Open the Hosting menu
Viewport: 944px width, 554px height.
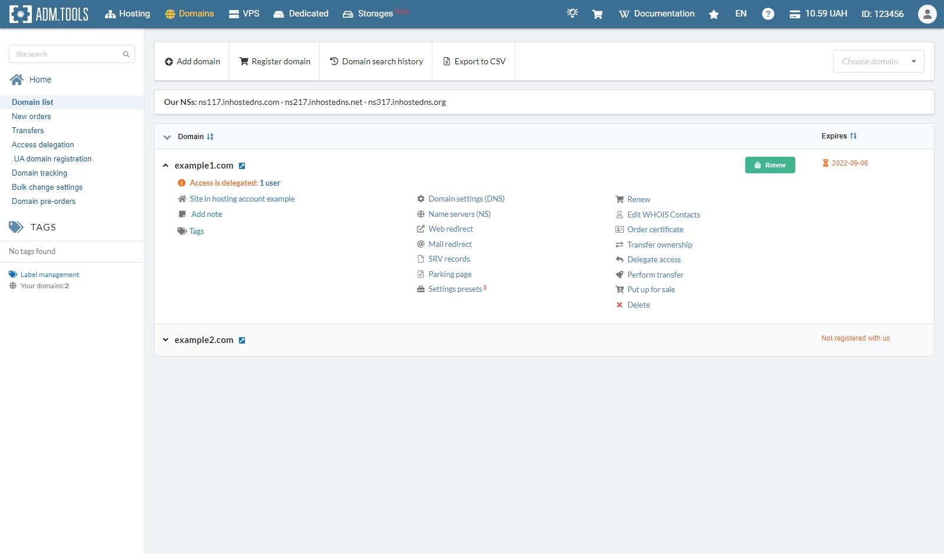[x=127, y=14]
